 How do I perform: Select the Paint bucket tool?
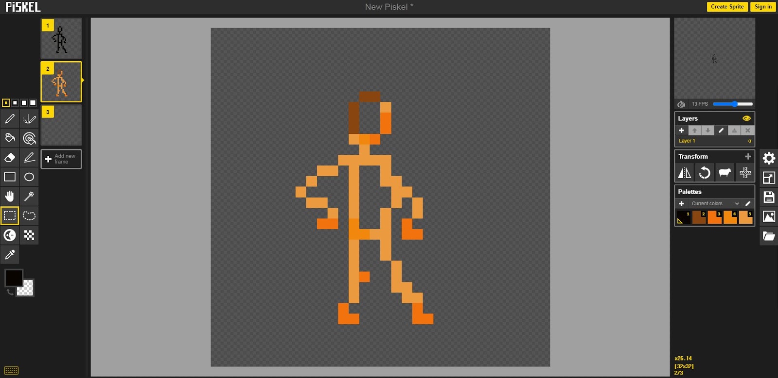[x=10, y=138]
